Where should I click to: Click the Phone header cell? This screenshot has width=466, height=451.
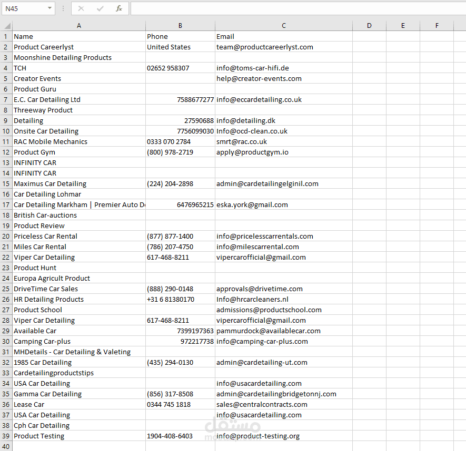pos(180,36)
